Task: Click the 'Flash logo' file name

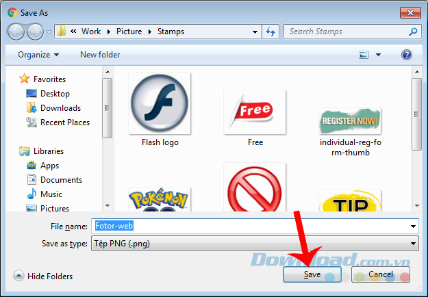Action: pyautogui.click(x=160, y=142)
